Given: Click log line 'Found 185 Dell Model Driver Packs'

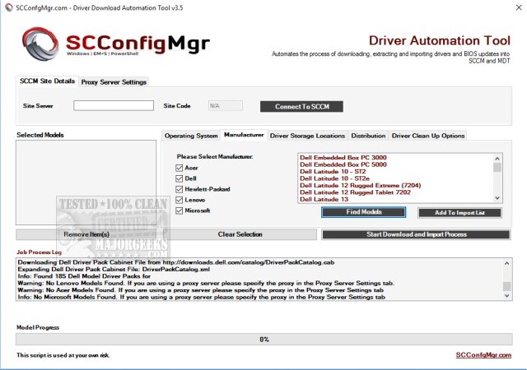Looking at the screenshot, I should (x=84, y=276).
